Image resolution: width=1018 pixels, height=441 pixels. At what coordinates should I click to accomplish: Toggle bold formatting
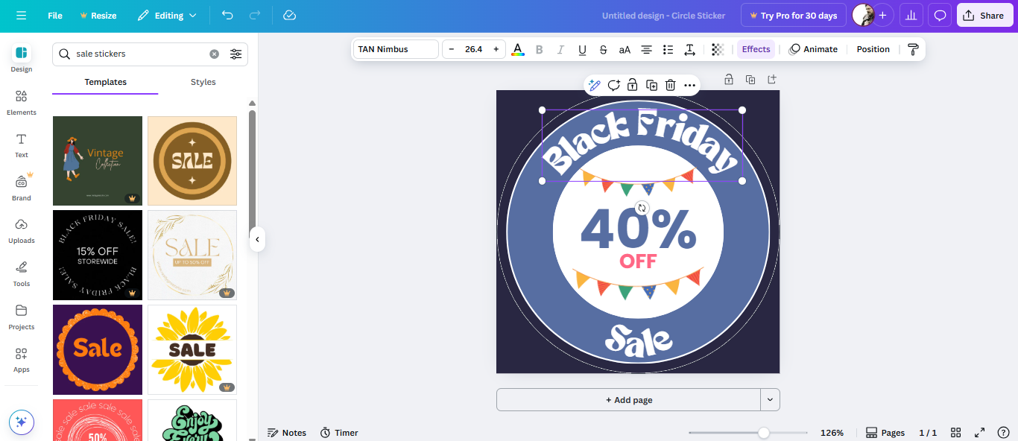(x=540, y=49)
